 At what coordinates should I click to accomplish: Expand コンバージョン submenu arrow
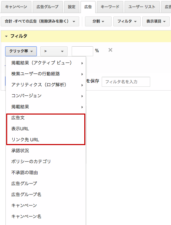(x=82, y=96)
